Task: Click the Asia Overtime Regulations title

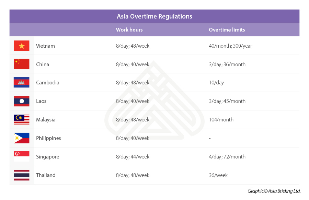Action: (154, 16)
